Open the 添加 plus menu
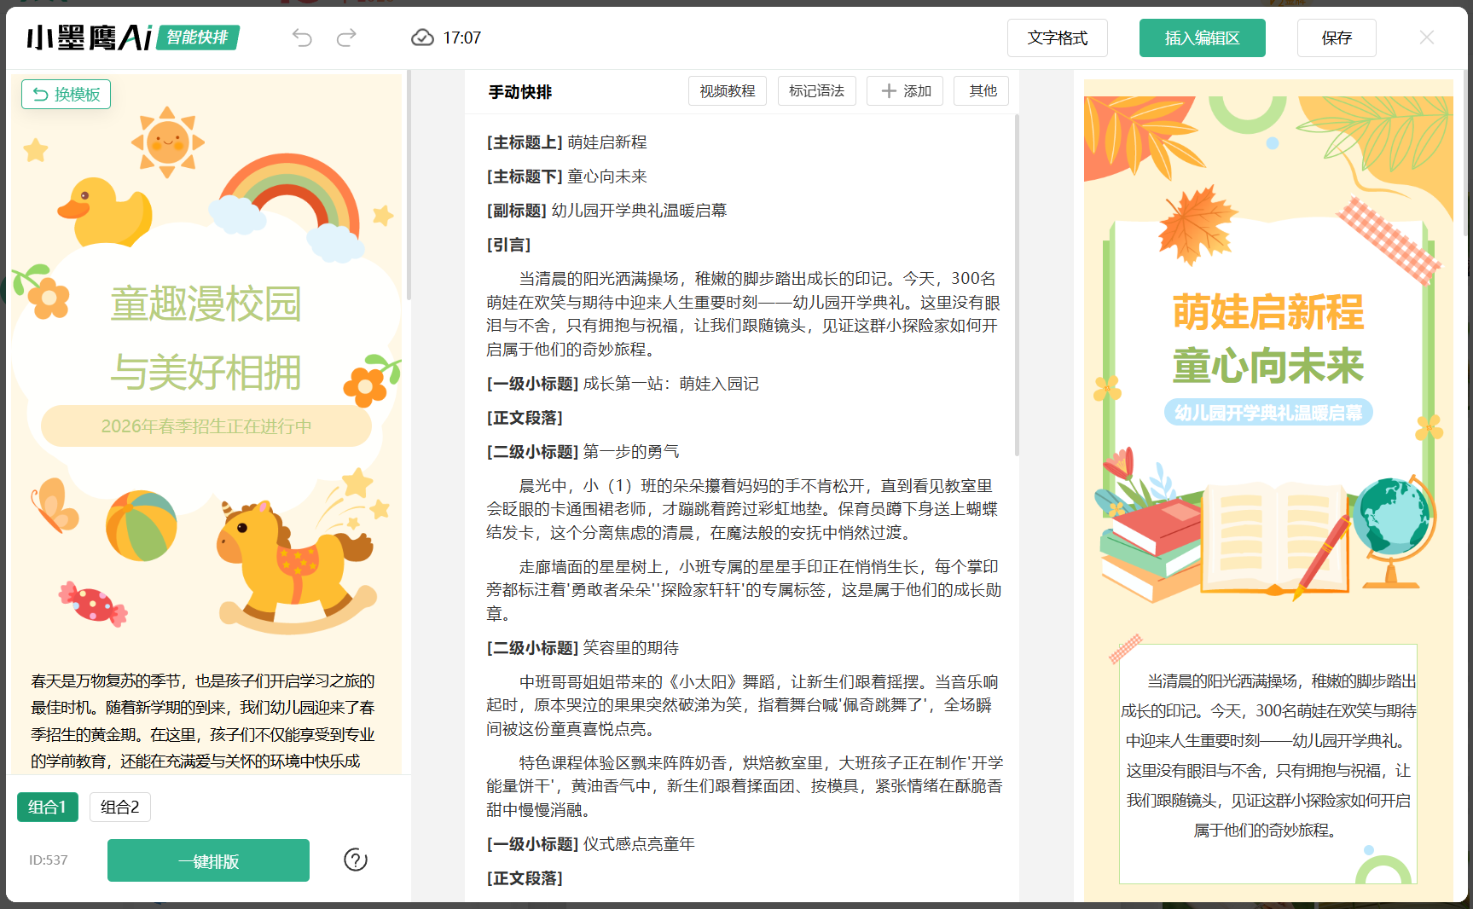 [x=905, y=90]
